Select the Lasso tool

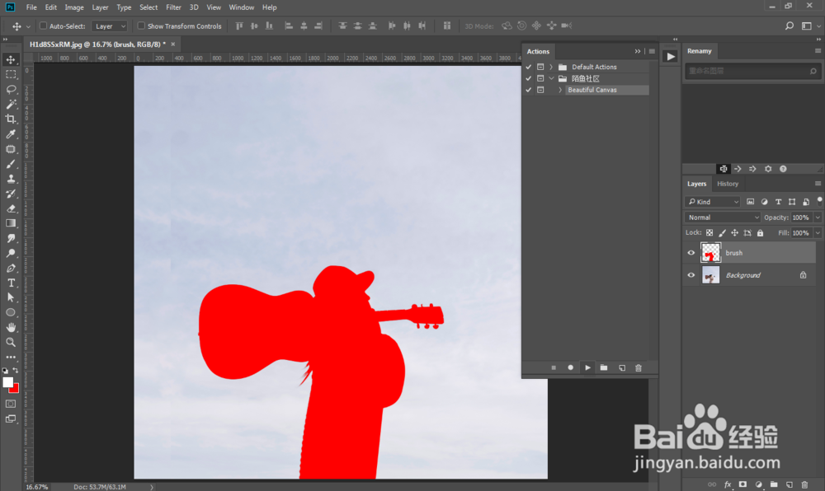(x=11, y=89)
